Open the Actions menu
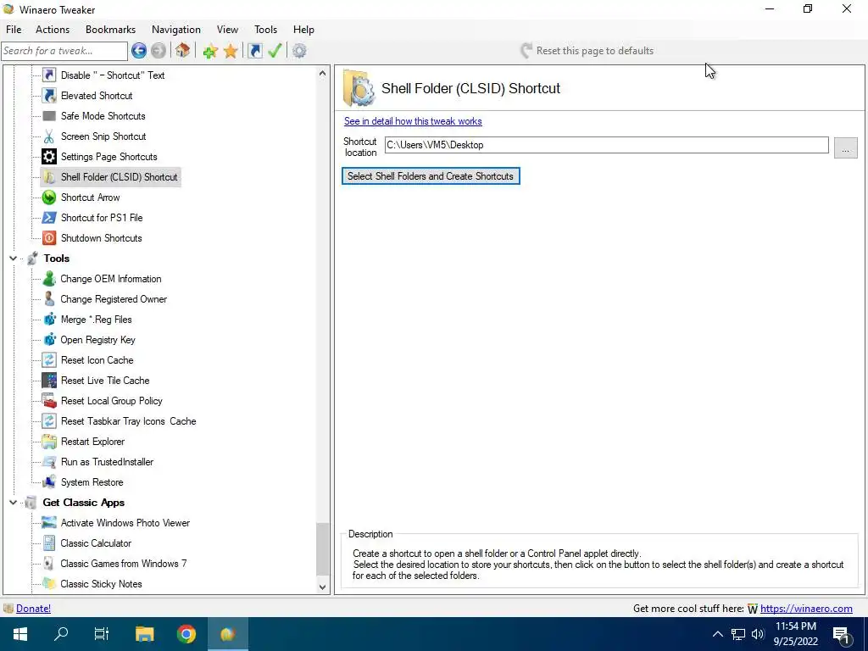The image size is (868, 651). [x=53, y=30]
